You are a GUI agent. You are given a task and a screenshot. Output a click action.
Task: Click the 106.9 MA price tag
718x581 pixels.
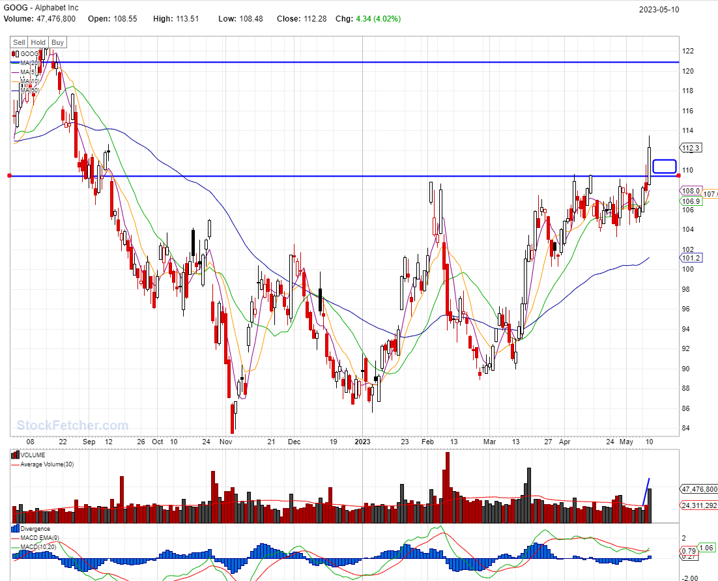pyautogui.click(x=691, y=201)
